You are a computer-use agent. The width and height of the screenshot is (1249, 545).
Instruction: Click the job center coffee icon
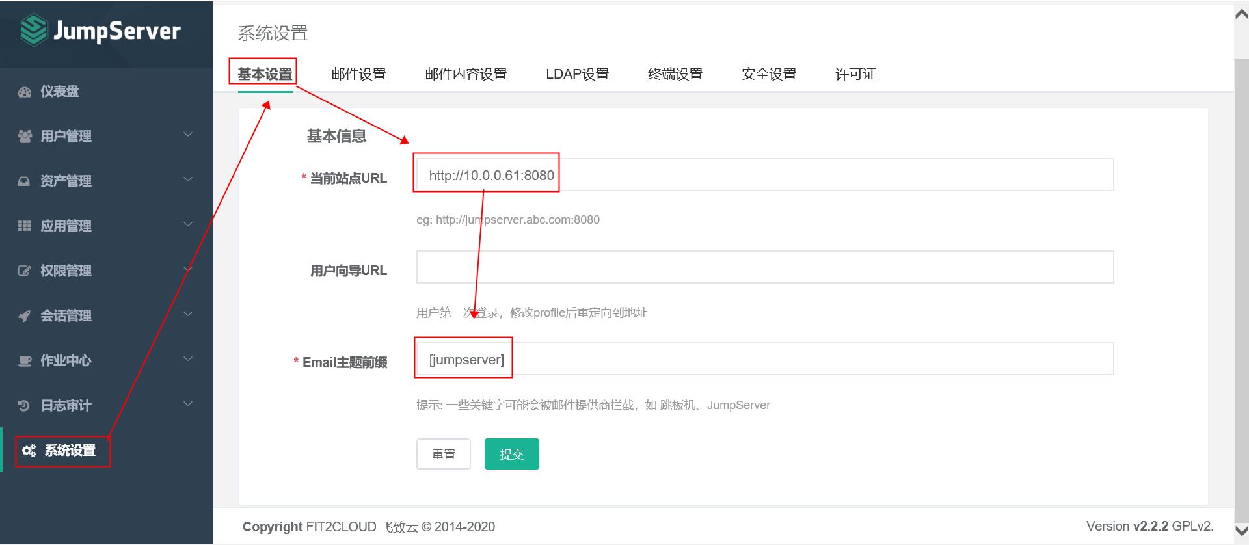click(25, 360)
